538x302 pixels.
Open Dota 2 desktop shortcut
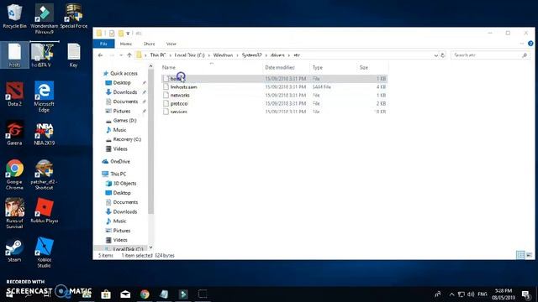[14, 93]
